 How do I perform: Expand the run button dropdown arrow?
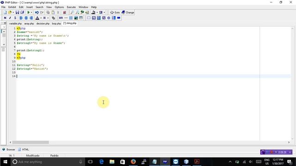[31, 12]
